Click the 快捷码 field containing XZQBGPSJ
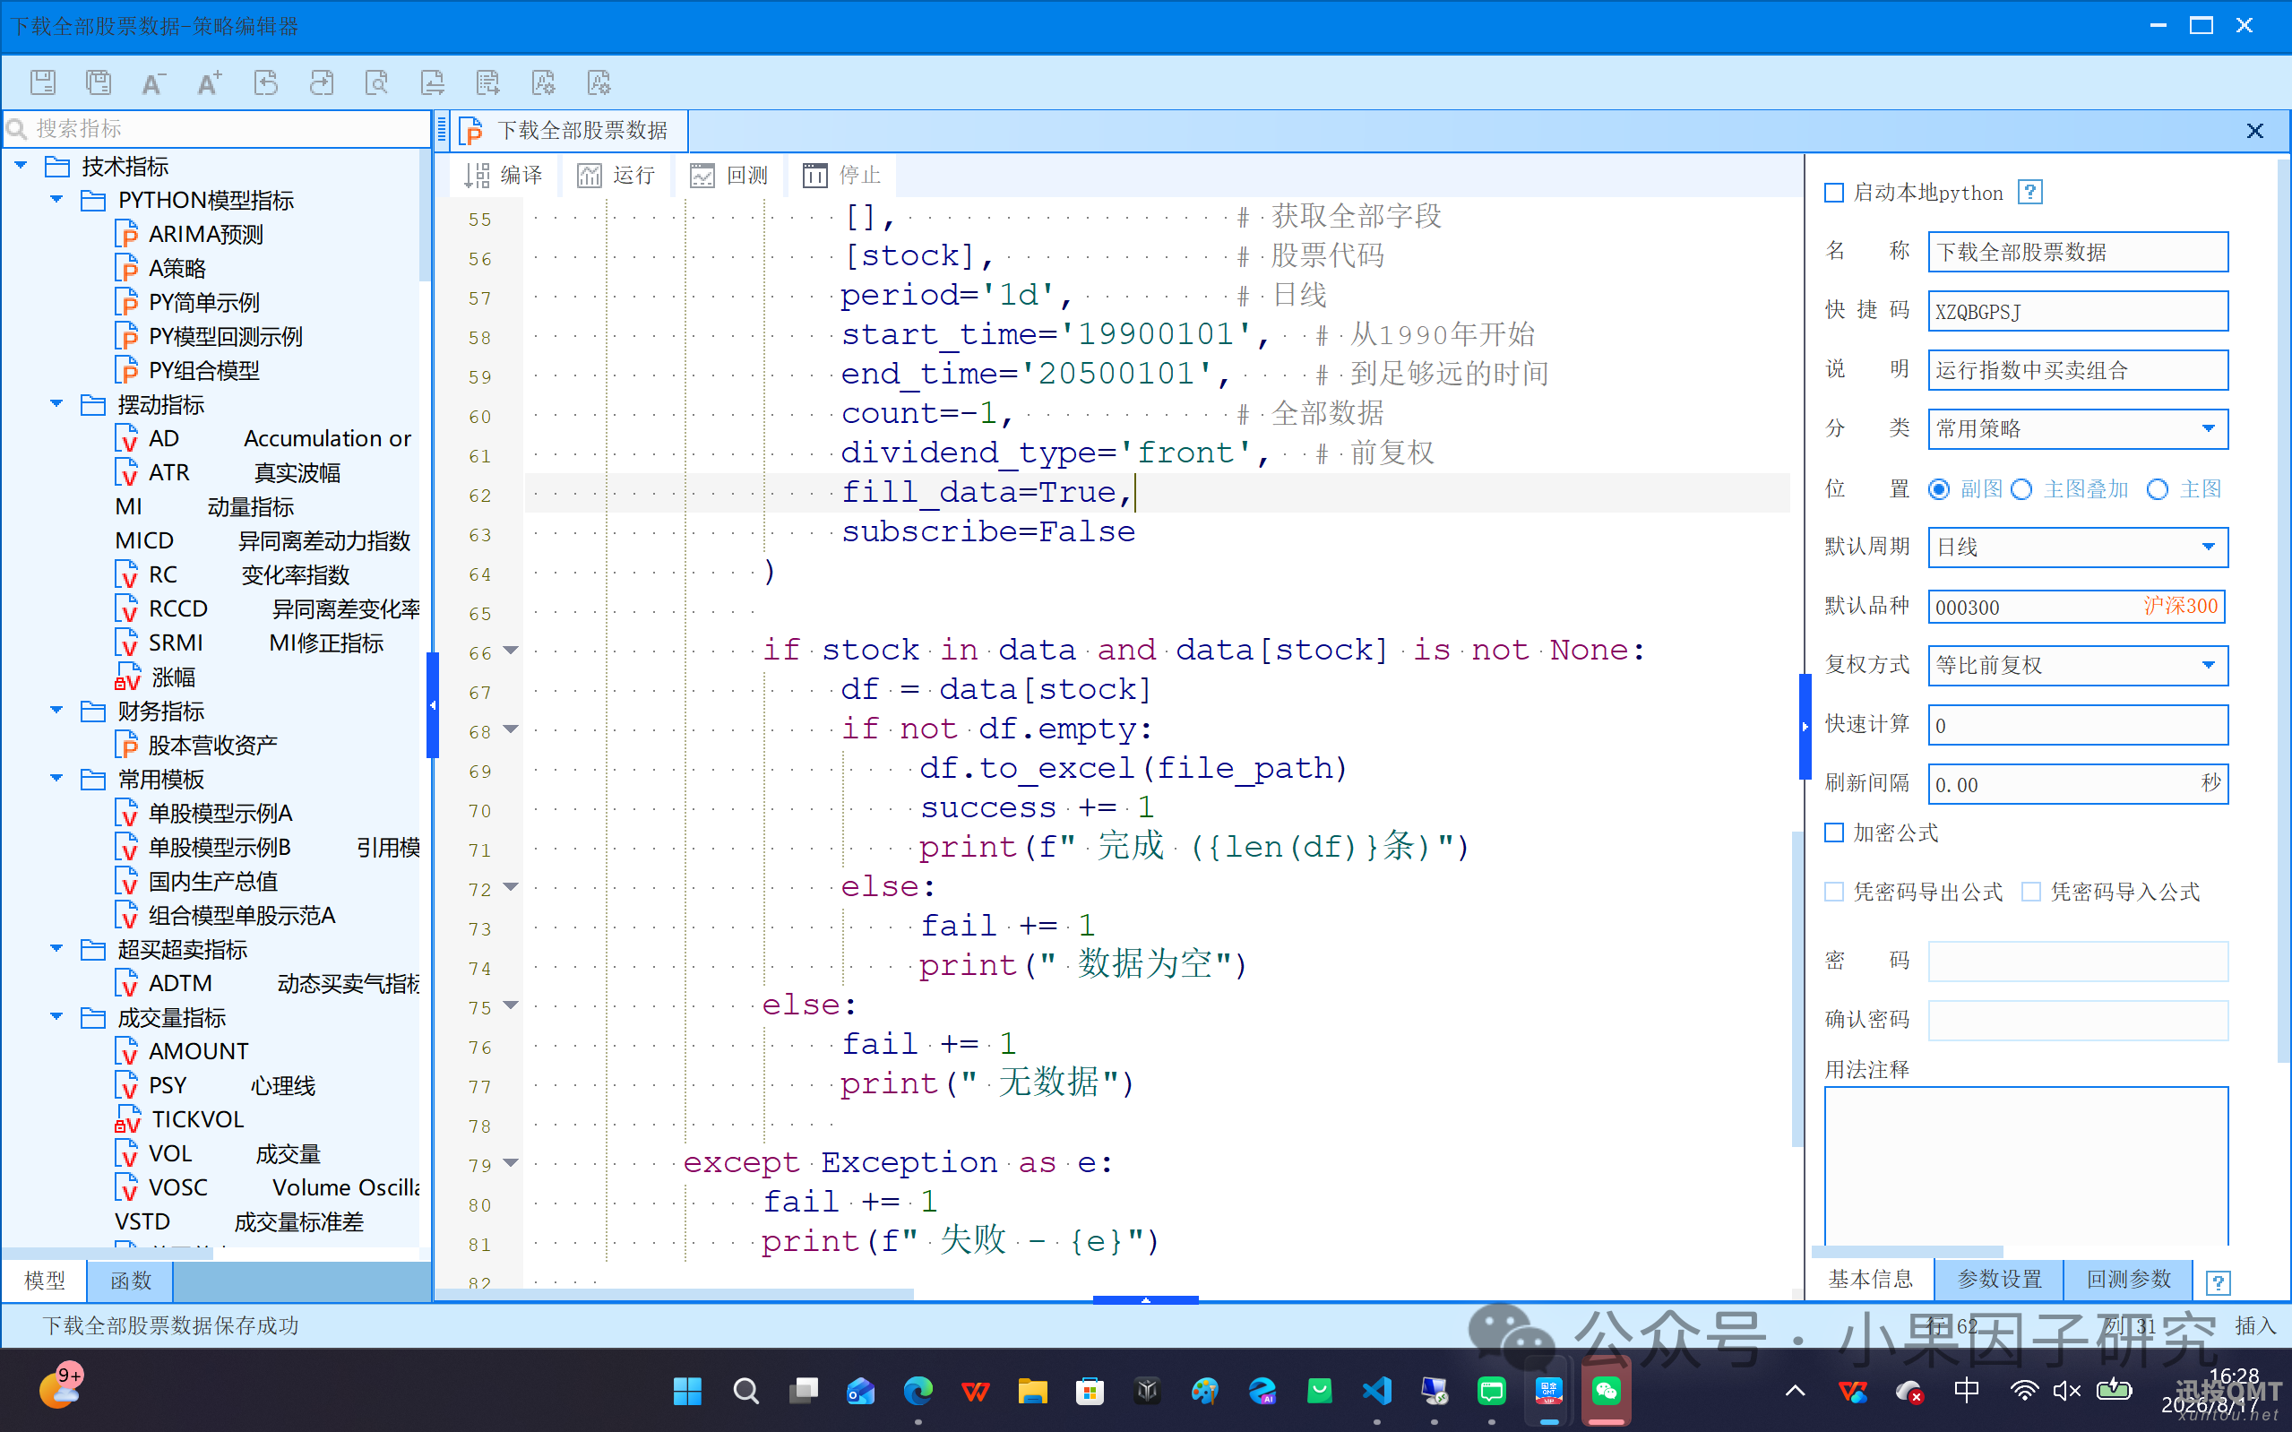Viewport: 2292px width, 1432px height. tap(2078, 311)
